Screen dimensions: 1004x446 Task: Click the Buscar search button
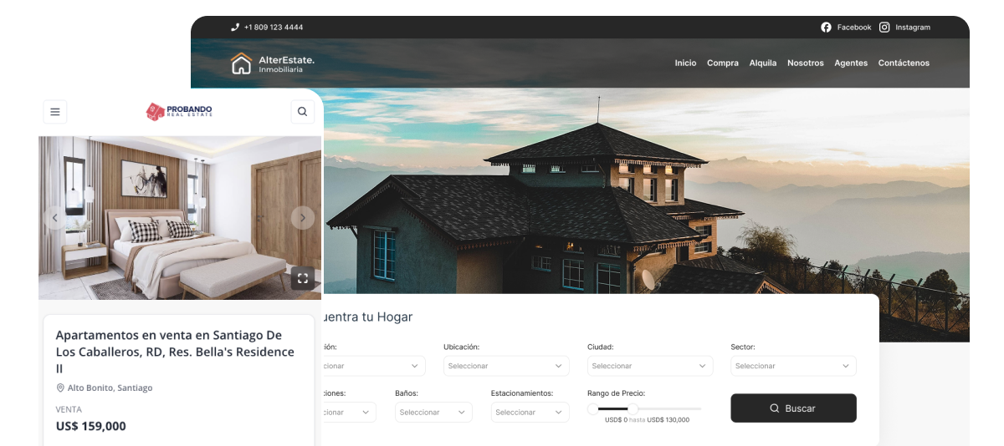(793, 408)
